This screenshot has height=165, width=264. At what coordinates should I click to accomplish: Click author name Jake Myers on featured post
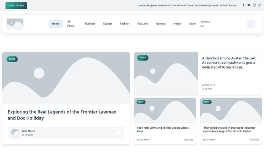(28, 131)
